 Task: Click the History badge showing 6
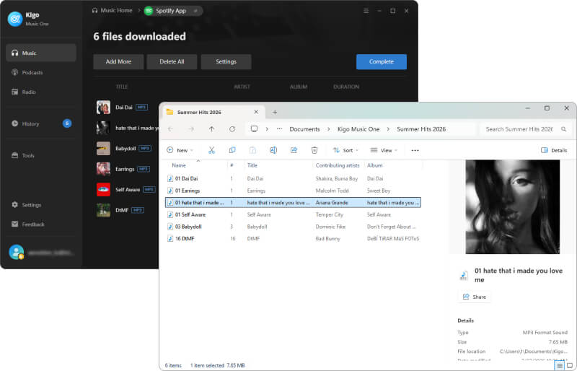pos(67,123)
